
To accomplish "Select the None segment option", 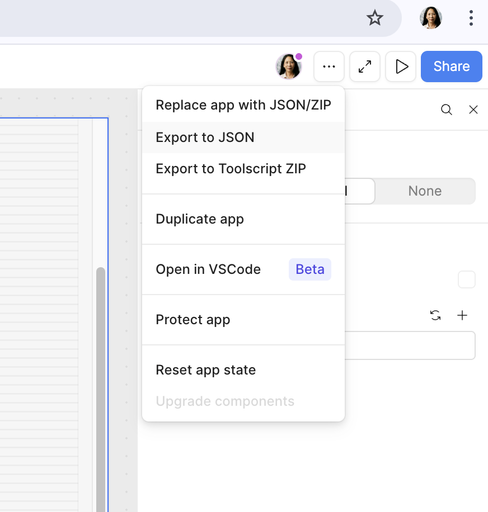I will (425, 191).
